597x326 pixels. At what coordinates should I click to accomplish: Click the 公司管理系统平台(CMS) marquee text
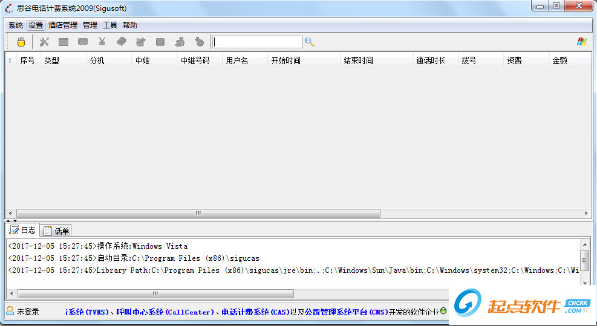tap(346, 312)
